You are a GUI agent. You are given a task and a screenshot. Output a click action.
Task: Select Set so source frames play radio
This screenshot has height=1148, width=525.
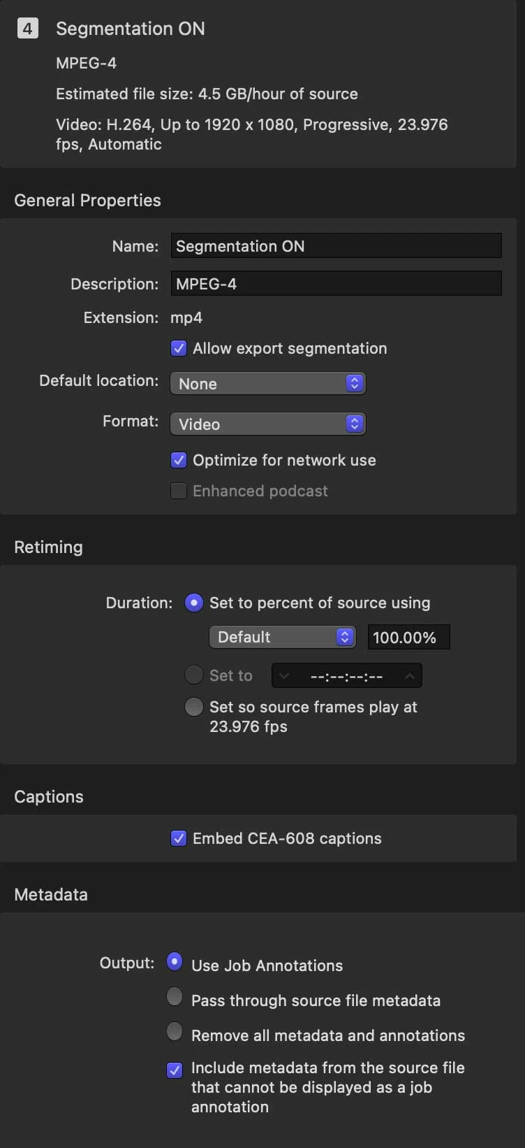(193, 707)
